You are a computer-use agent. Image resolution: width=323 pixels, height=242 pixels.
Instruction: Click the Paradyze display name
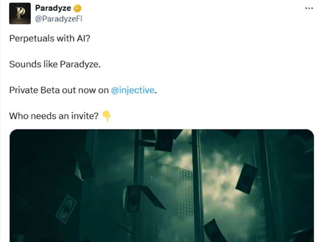[53, 8]
